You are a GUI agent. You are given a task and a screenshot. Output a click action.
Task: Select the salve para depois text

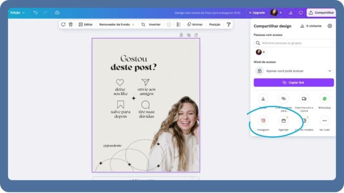coord(120,114)
